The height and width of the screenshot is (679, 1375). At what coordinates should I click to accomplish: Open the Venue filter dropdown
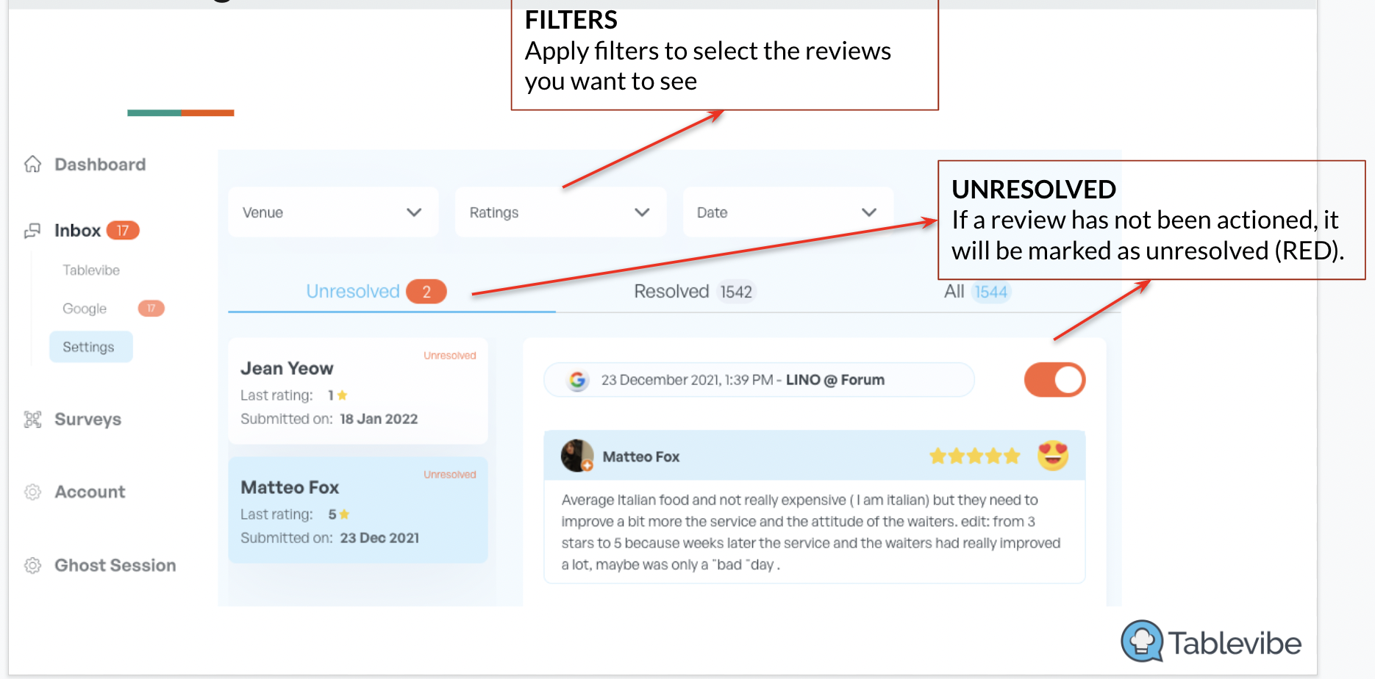coord(333,212)
